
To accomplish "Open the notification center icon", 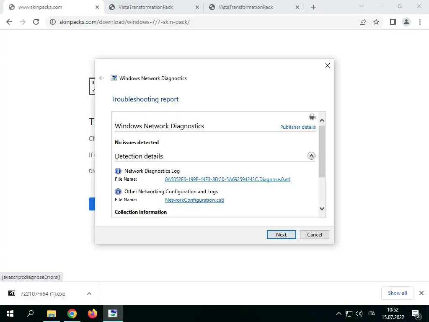I will click(x=416, y=314).
